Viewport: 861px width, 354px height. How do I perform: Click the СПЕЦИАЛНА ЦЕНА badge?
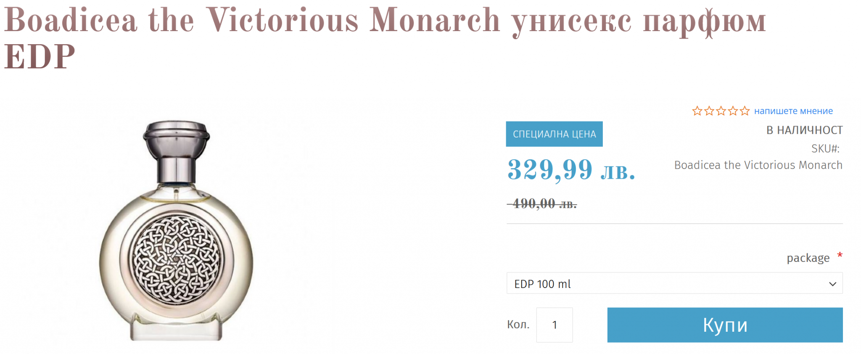coord(554,134)
